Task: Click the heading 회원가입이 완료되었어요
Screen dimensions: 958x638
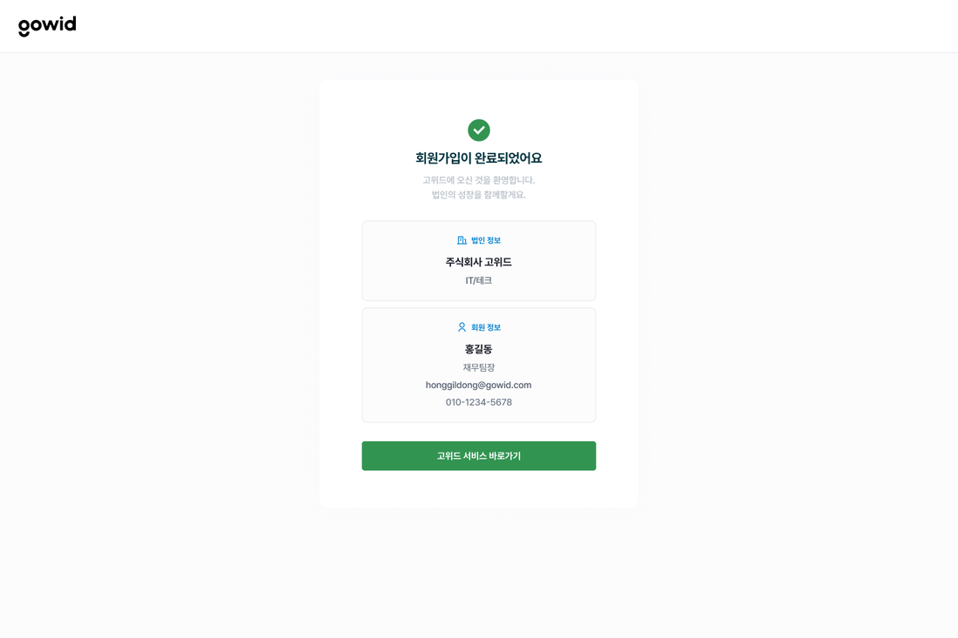Action: pyautogui.click(x=479, y=158)
